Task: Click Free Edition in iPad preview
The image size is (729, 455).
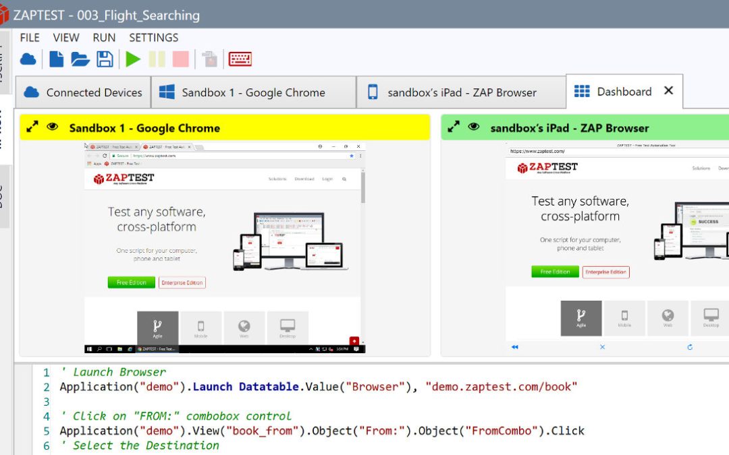Action: [x=555, y=272]
